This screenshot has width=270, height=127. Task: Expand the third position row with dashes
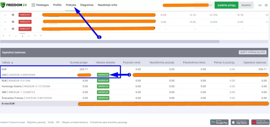pos(5,29)
